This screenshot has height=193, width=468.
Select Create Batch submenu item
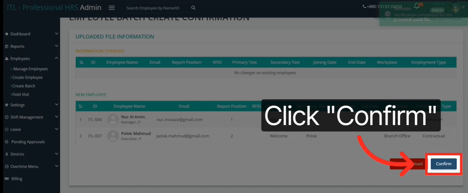pyautogui.click(x=24, y=86)
